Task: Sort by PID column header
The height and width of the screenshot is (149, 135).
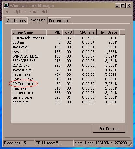Action: (x=54, y=32)
